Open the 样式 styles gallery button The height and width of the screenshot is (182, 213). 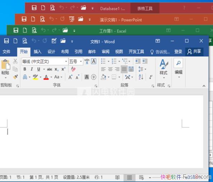coord(164,69)
